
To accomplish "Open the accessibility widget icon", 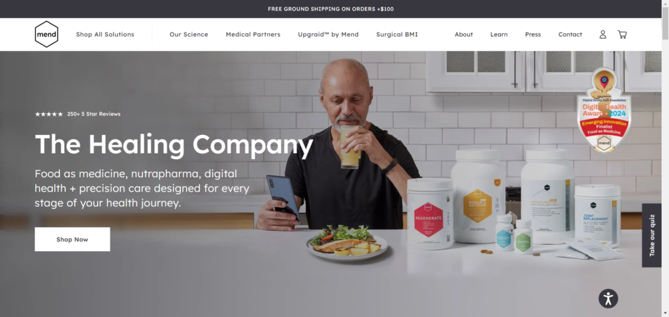I will tap(608, 298).
